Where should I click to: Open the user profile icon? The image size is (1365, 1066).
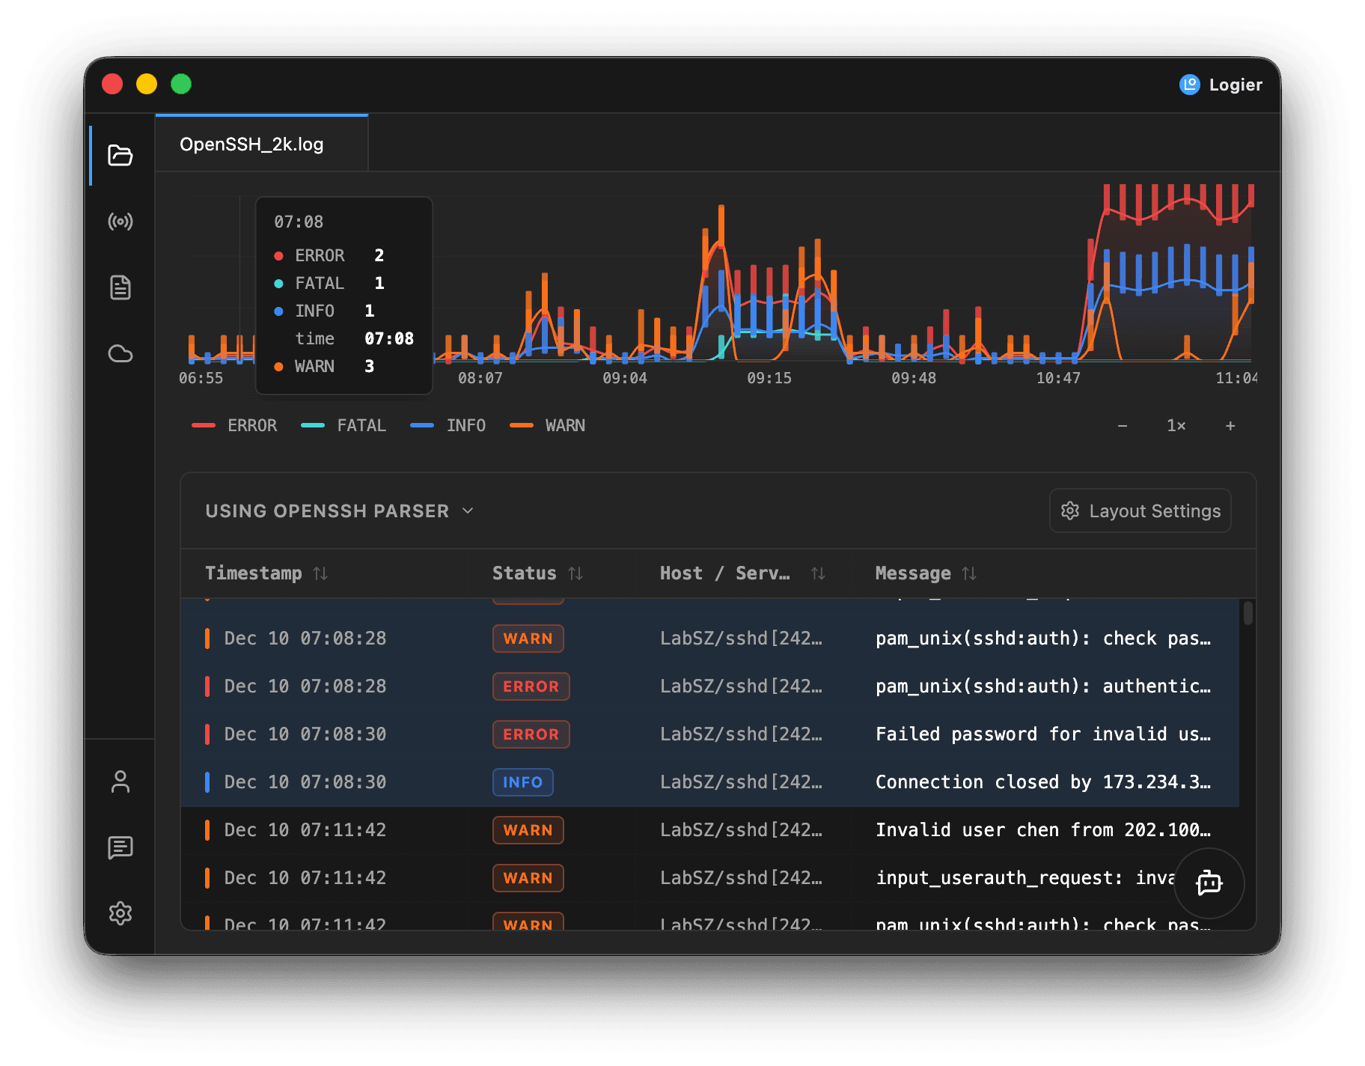pos(120,782)
